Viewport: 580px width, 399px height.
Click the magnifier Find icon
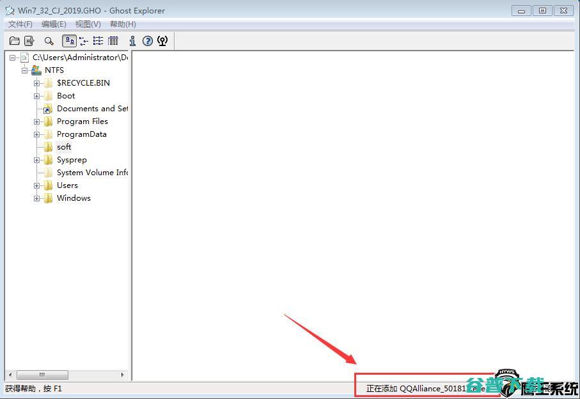click(x=49, y=41)
